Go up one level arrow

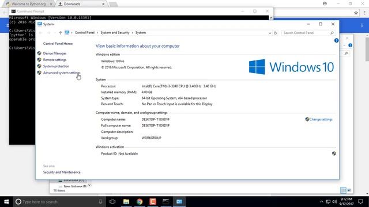[x=61, y=33]
